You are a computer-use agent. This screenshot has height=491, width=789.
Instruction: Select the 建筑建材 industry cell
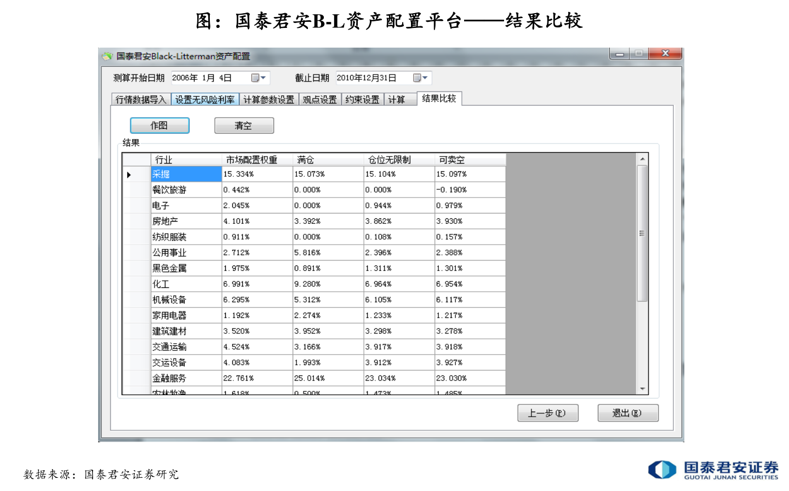pyautogui.click(x=186, y=331)
